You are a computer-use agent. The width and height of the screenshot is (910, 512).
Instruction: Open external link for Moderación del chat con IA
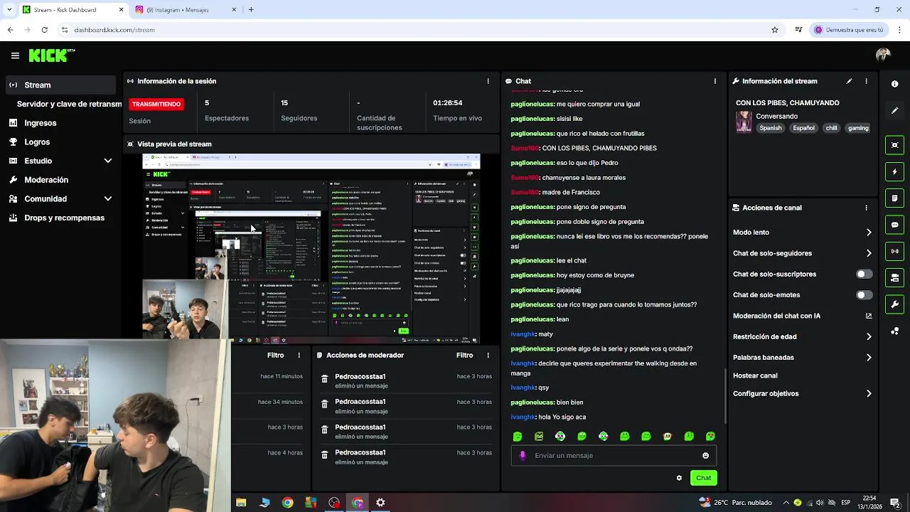click(x=869, y=316)
